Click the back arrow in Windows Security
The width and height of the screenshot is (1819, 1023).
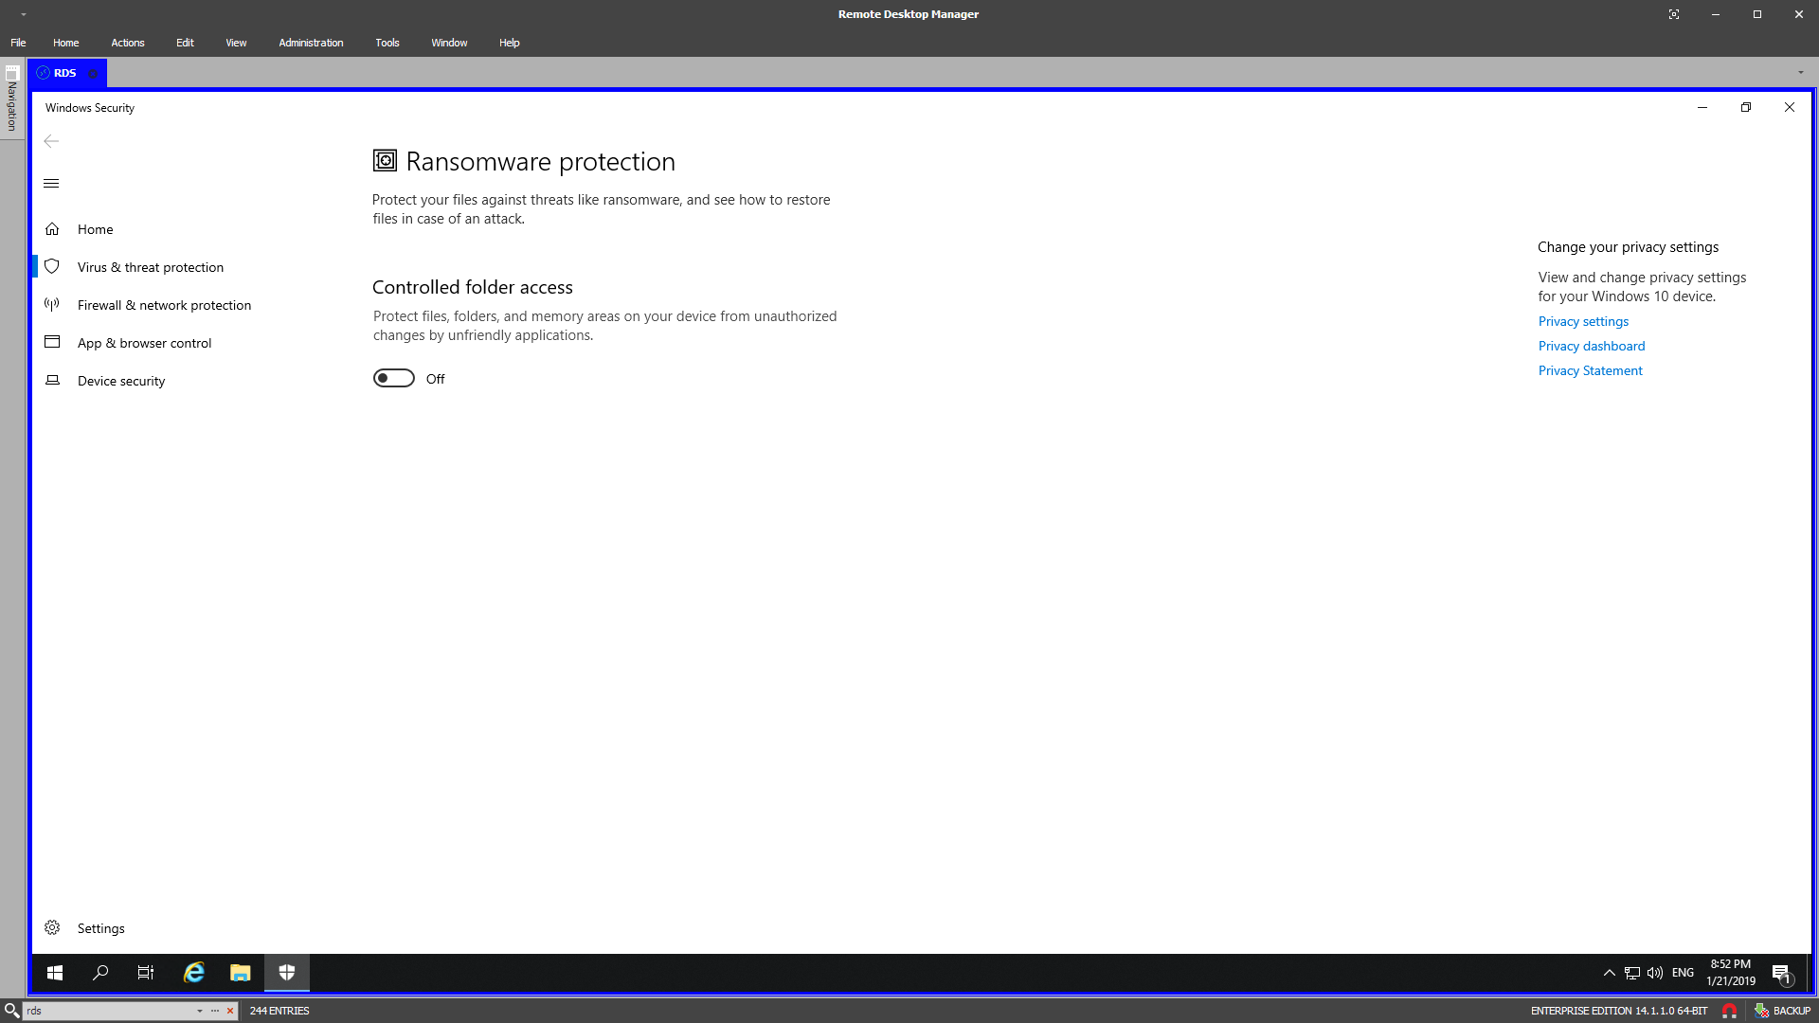51,141
